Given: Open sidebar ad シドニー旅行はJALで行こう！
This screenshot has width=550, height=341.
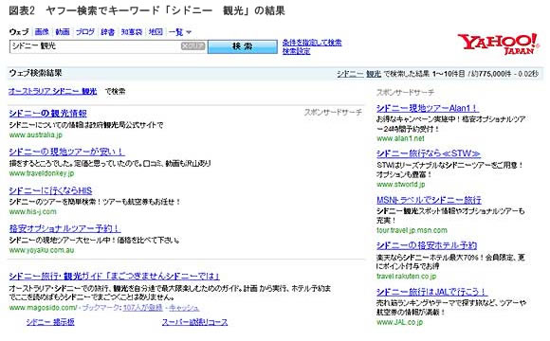Looking at the screenshot, I should [431, 292].
